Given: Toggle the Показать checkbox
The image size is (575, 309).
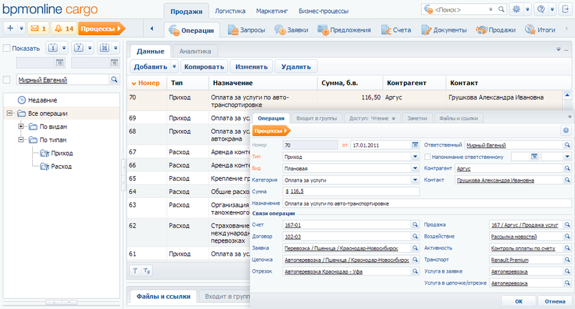Looking at the screenshot, I should point(7,49).
